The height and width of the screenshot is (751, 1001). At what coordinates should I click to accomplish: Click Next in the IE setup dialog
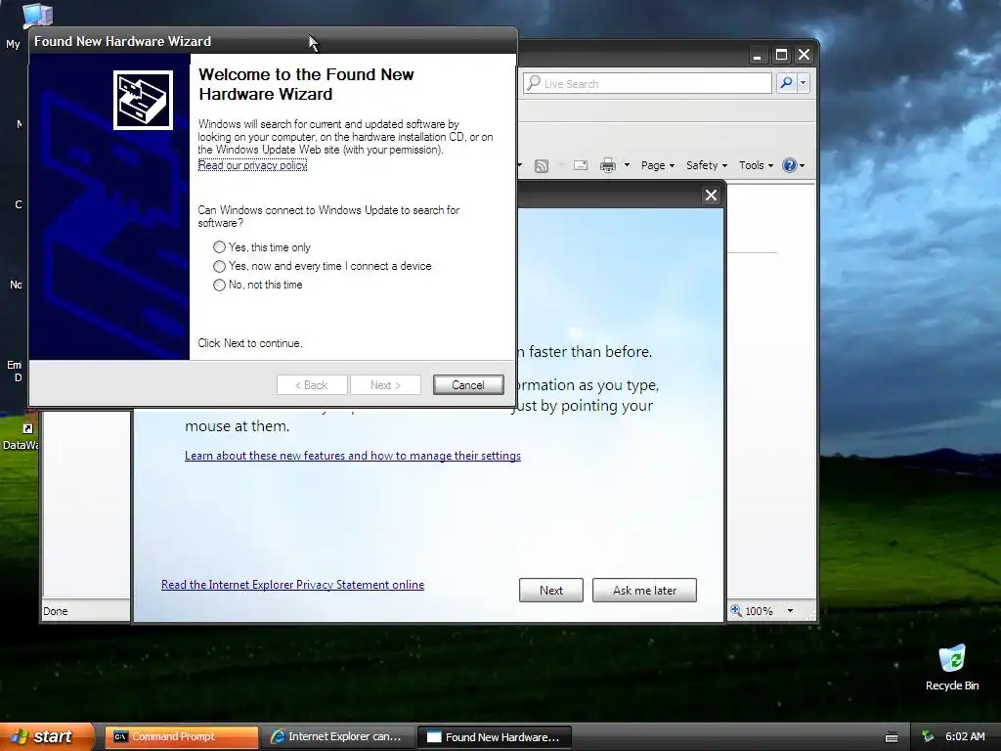[x=551, y=590]
